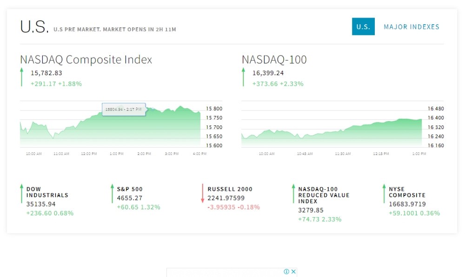Open the NASDAQ Composite Index heading
The height and width of the screenshot is (277, 465).
(86, 59)
